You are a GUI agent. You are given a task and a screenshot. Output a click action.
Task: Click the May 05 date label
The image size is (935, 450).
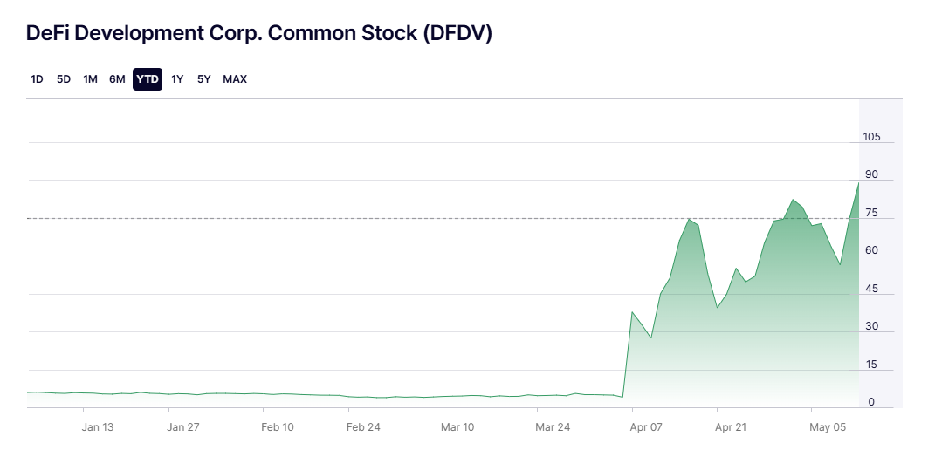tap(828, 427)
